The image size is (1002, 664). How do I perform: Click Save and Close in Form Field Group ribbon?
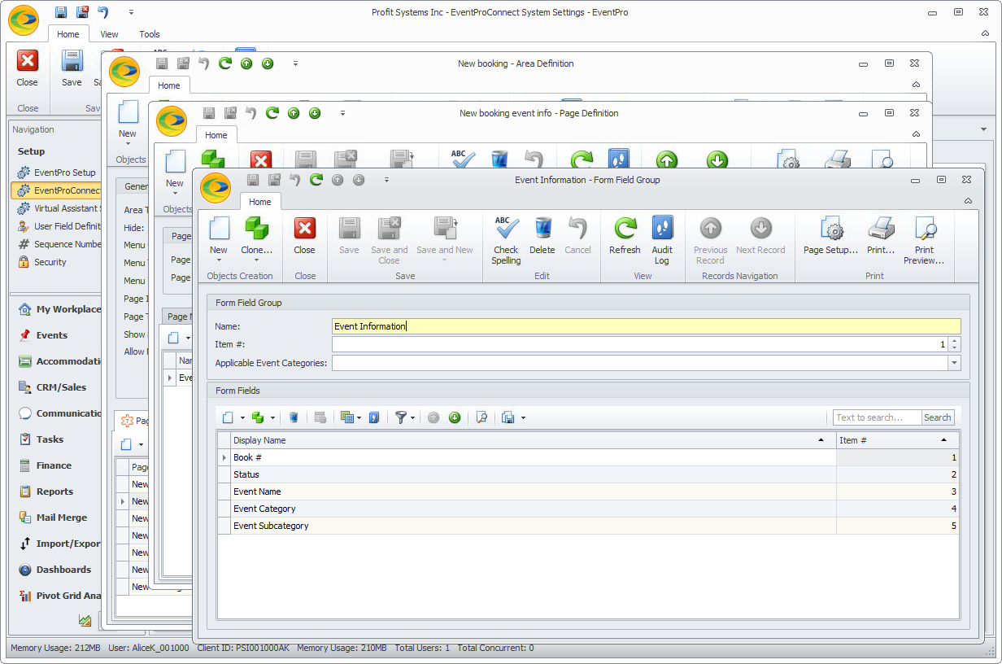pyautogui.click(x=390, y=241)
